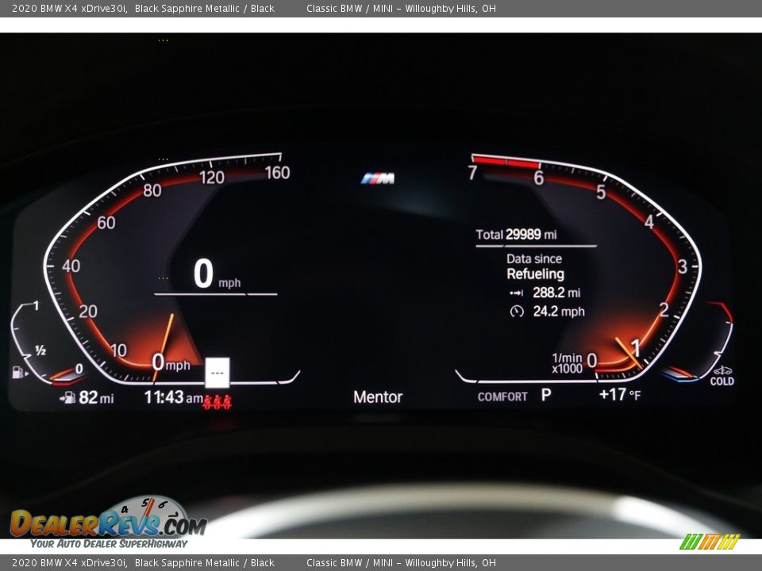Viewport: 762px width, 571px height.
Task: Click the green-yellow striped logo at bottom right
Action: [709, 541]
